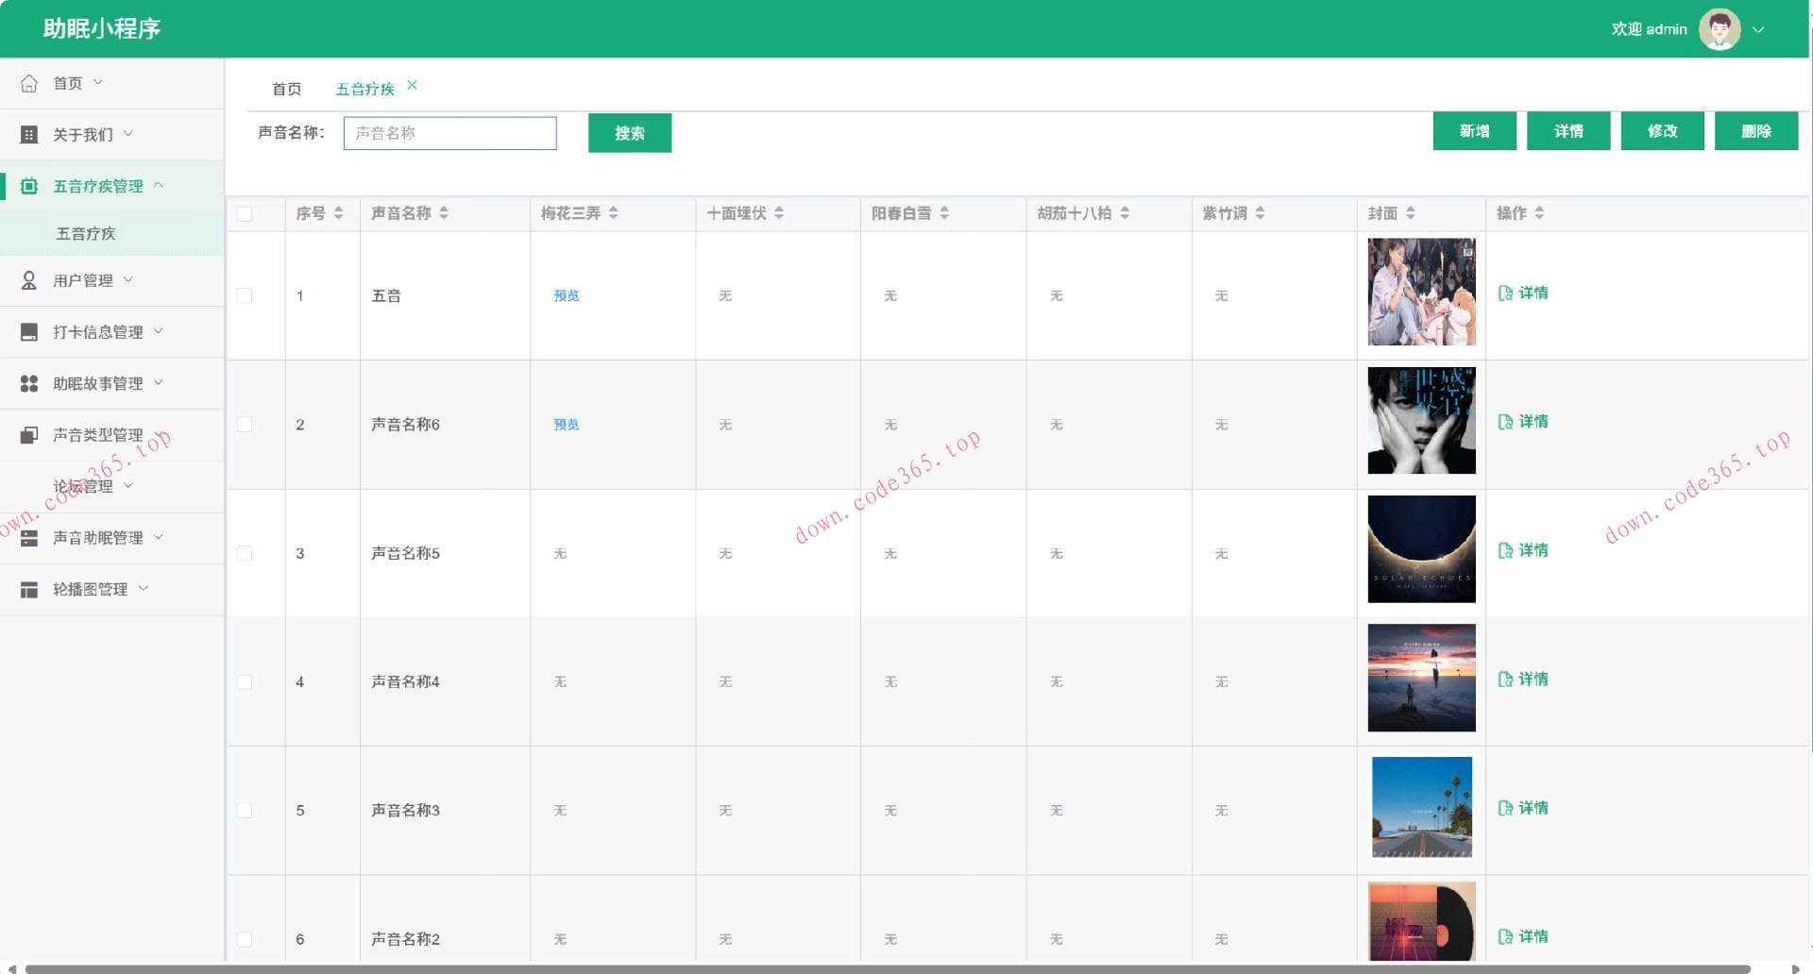The height and width of the screenshot is (974, 1813).
Task: Click the admin avatar picture
Action: 1719,29
